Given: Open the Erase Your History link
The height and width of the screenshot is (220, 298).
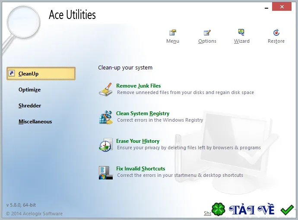Looking at the screenshot, I should (138, 141).
